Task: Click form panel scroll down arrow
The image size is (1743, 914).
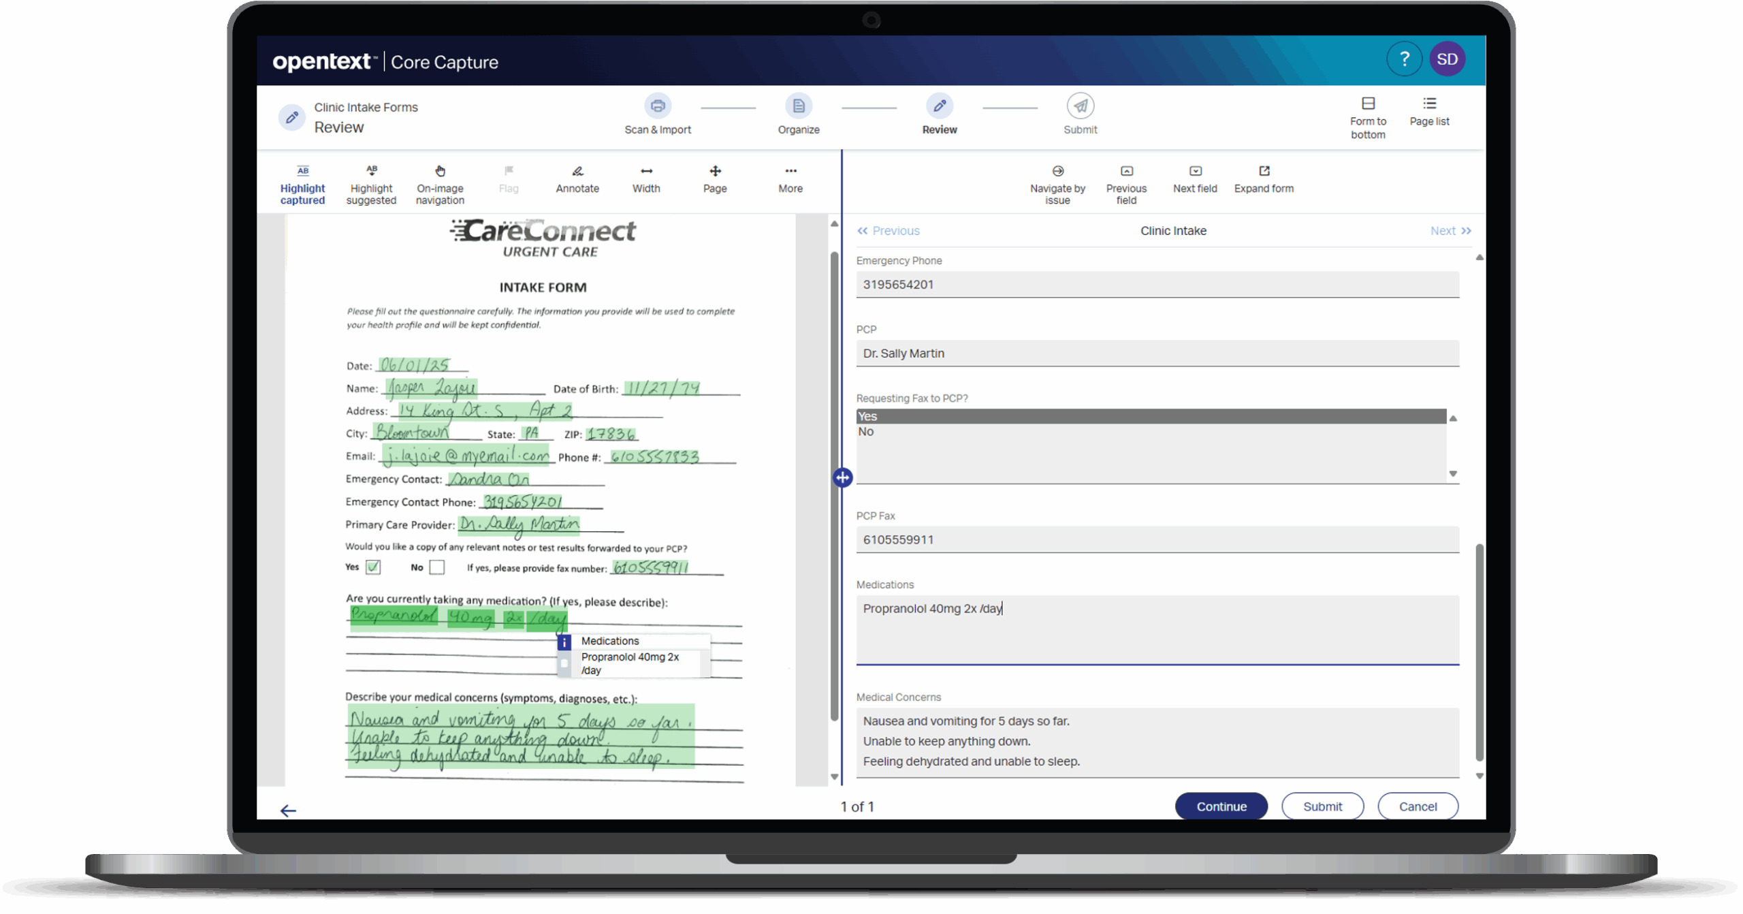Action: point(1479,776)
